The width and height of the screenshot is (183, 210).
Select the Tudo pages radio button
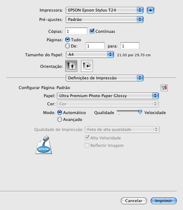click(67, 40)
